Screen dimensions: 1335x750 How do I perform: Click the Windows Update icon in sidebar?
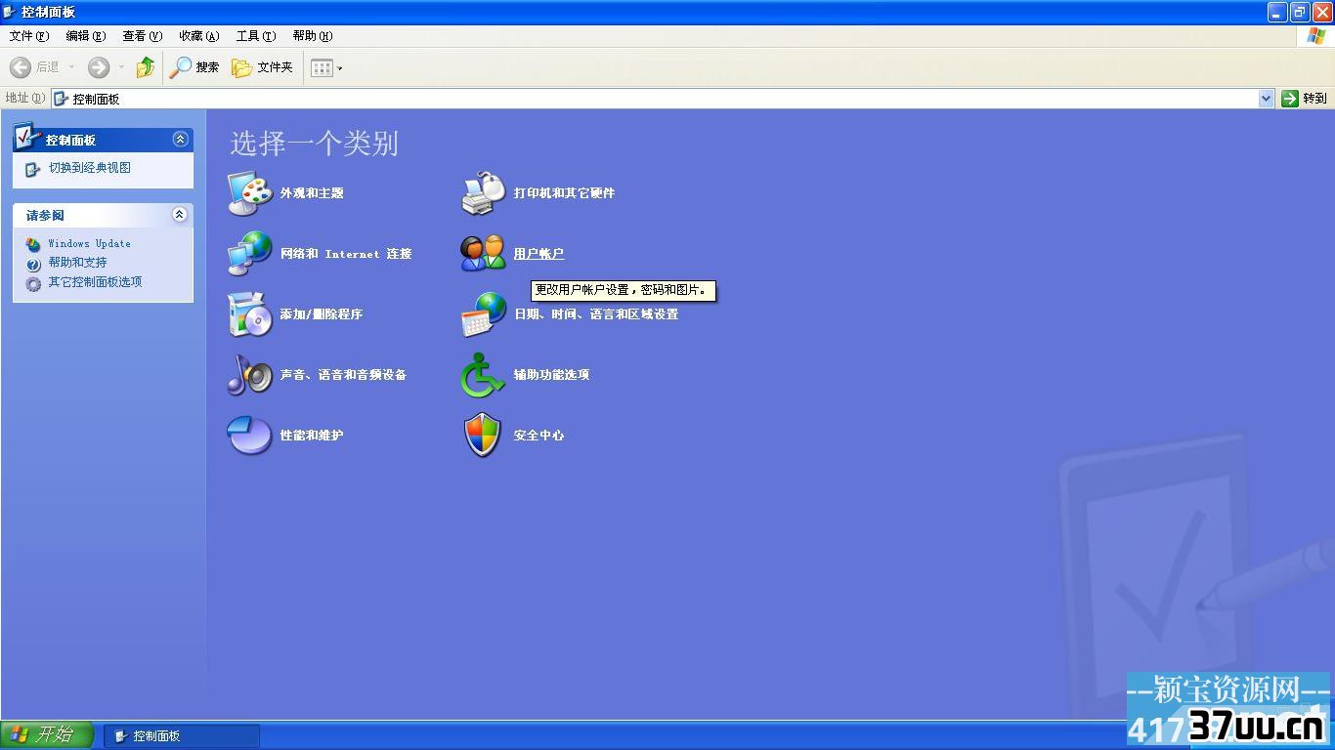[x=33, y=244]
